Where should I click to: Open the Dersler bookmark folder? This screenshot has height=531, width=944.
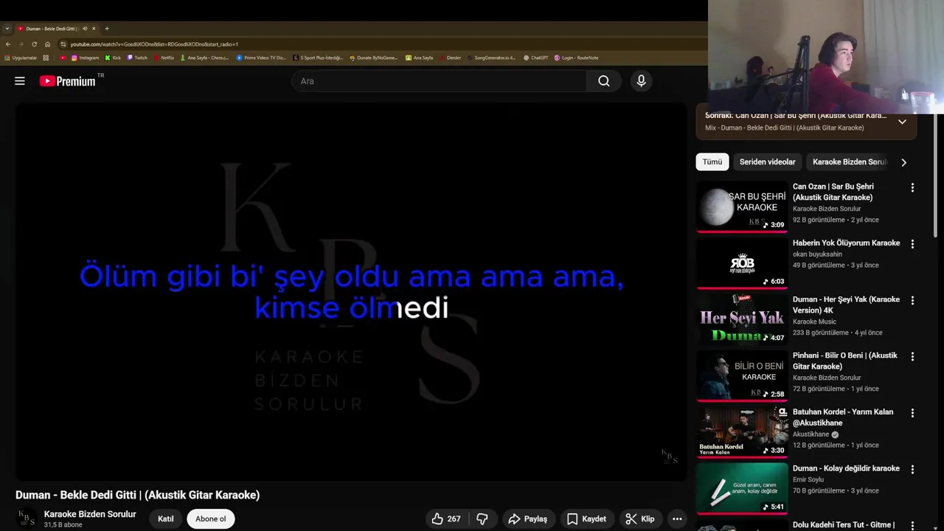point(450,58)
